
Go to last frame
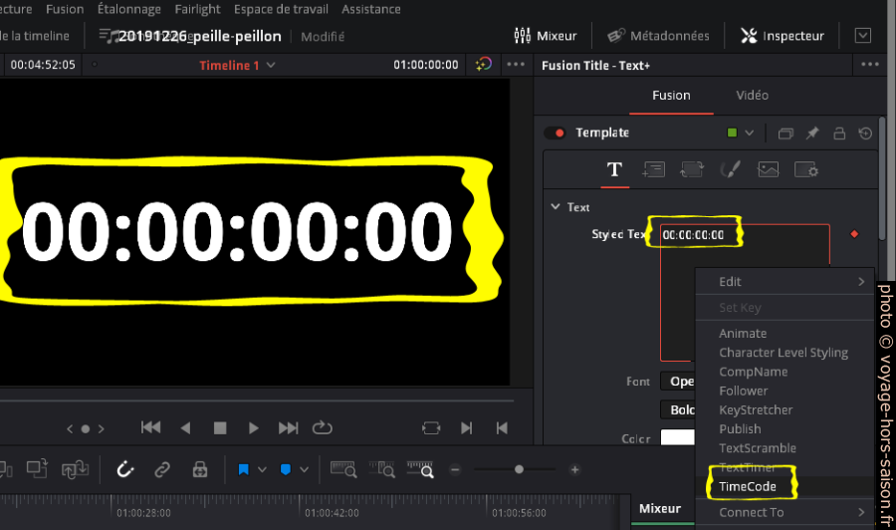pyautogui.click(x=288, y=427)
